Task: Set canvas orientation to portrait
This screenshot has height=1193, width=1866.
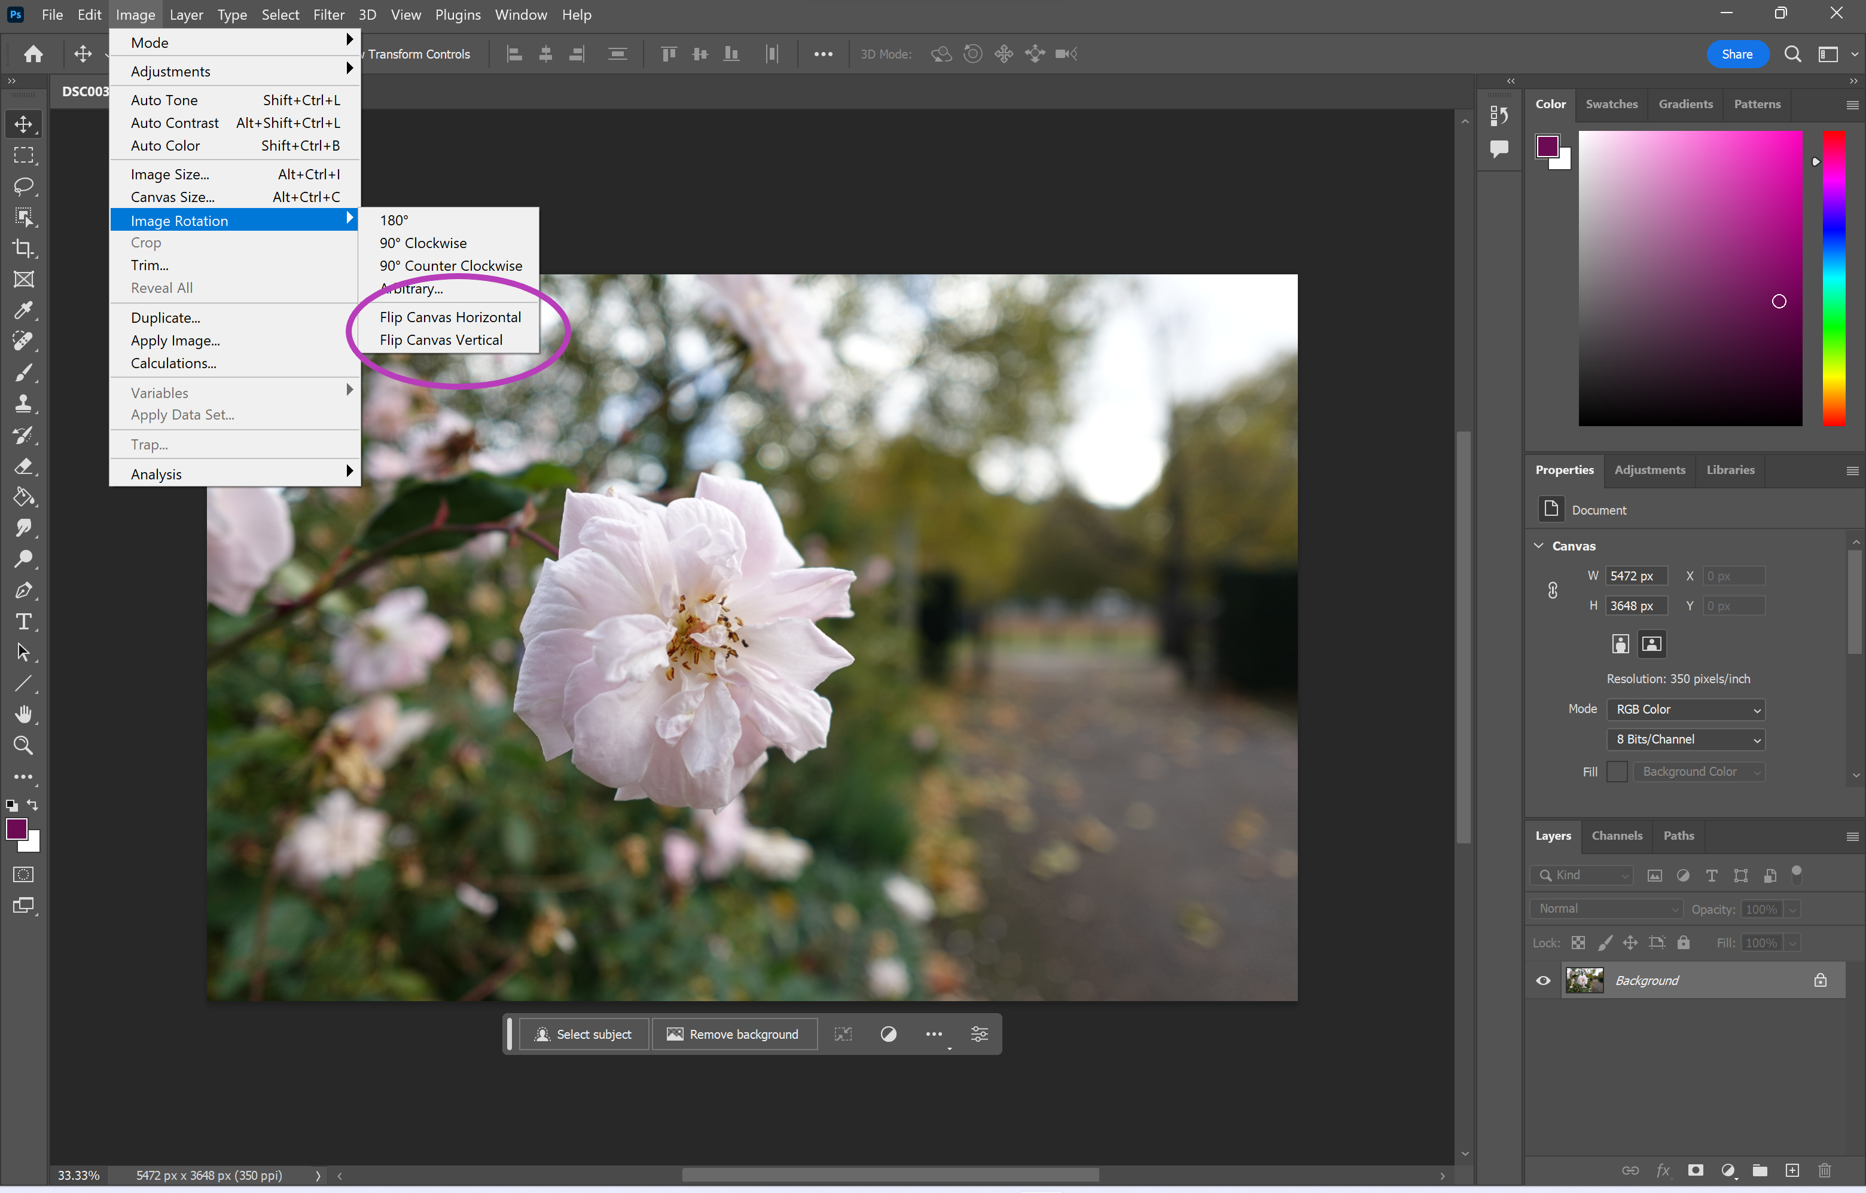Action: coord(1620,644)
